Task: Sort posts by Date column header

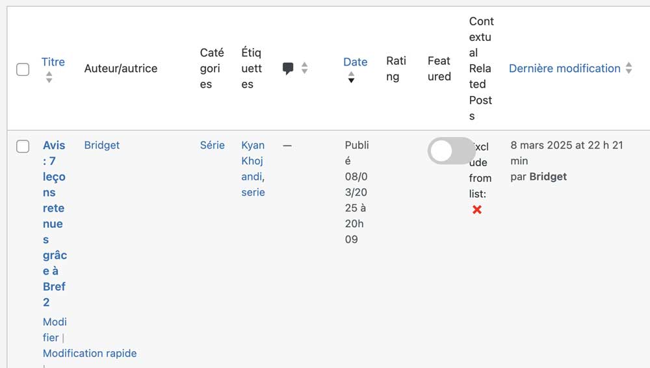Action: tap(356, 62)
